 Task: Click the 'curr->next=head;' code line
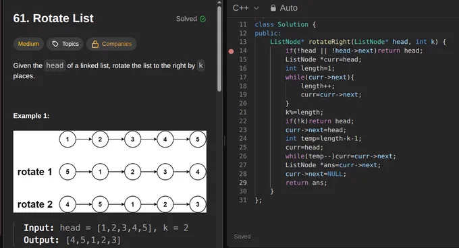[316, 129]
